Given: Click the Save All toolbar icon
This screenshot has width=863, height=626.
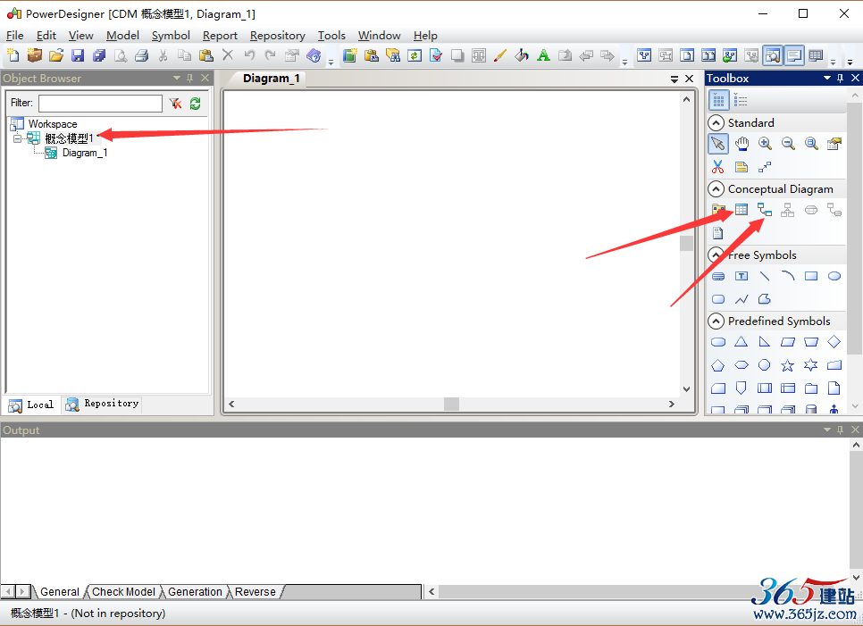Looking at the screenshot, I should coord(99,55).
